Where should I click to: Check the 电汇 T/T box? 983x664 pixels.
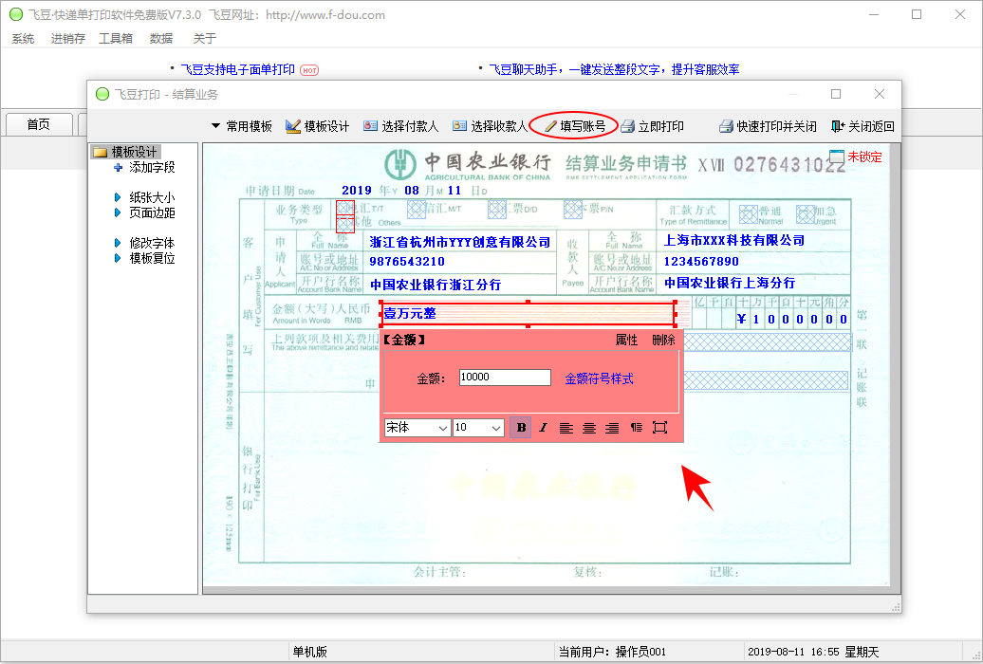[345, 208]
